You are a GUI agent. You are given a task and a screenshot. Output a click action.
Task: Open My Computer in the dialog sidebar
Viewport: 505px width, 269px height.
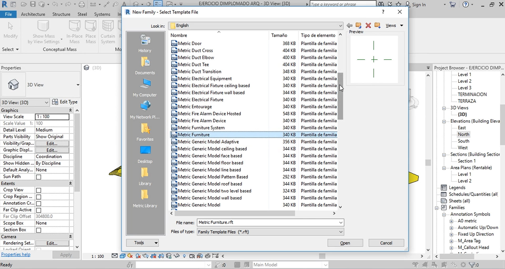click(x=145, y=88)
